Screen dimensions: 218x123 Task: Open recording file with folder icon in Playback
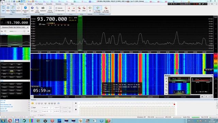pos(33,103)
